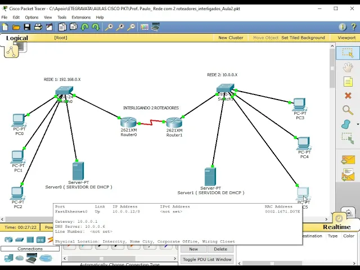Redo using the right green arrow icon

96,27
